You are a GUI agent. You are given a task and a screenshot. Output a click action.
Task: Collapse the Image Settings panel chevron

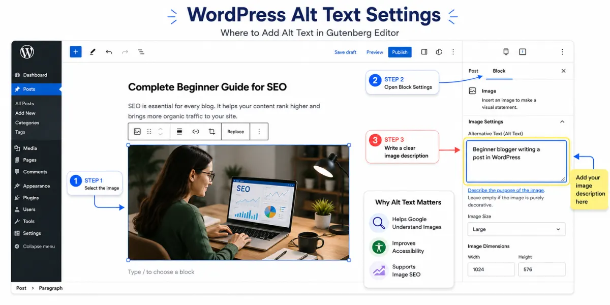tap(562, 122)
